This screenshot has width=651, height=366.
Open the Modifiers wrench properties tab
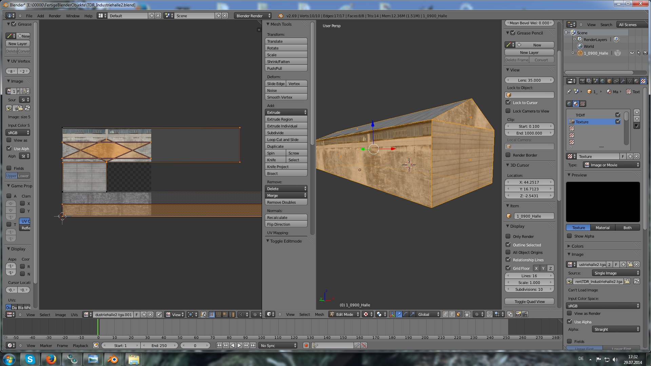pyautogui.click(x=623, y=81)
